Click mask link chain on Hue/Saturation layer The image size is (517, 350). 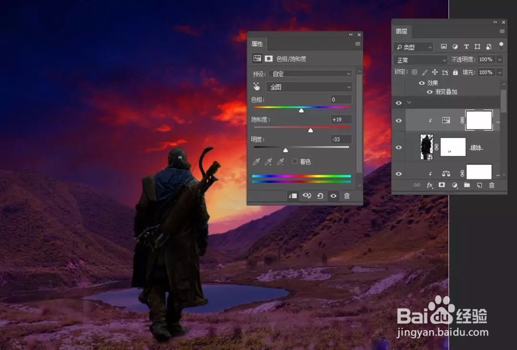click(x=462, y=120)
